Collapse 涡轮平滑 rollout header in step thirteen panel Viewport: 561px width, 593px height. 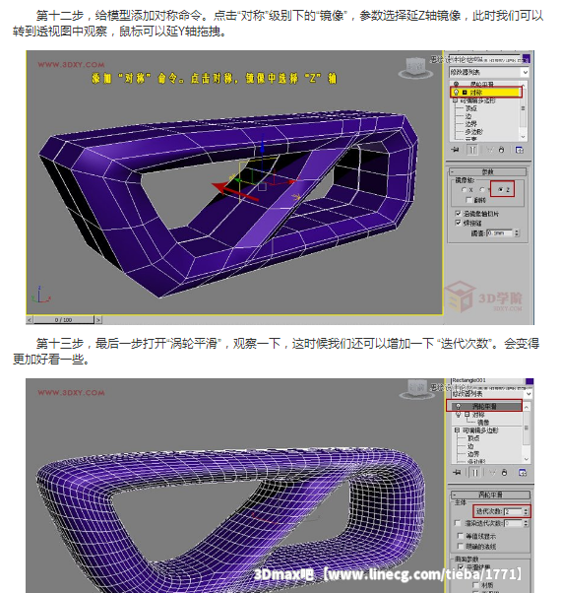tap(490, 494)
